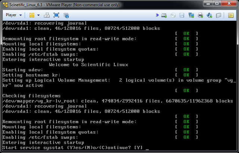
Task: Expand the power options dropdown arrow
Action: [38, 15]
